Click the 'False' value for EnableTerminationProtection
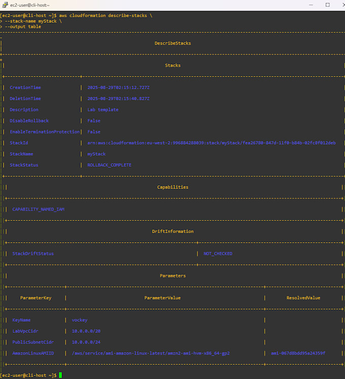The height and width of the screenshot is (379, 345). (94, 132)
